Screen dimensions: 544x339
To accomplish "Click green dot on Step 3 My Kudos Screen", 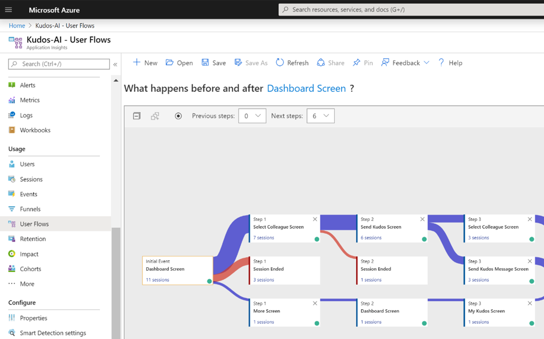I will 531,323.
